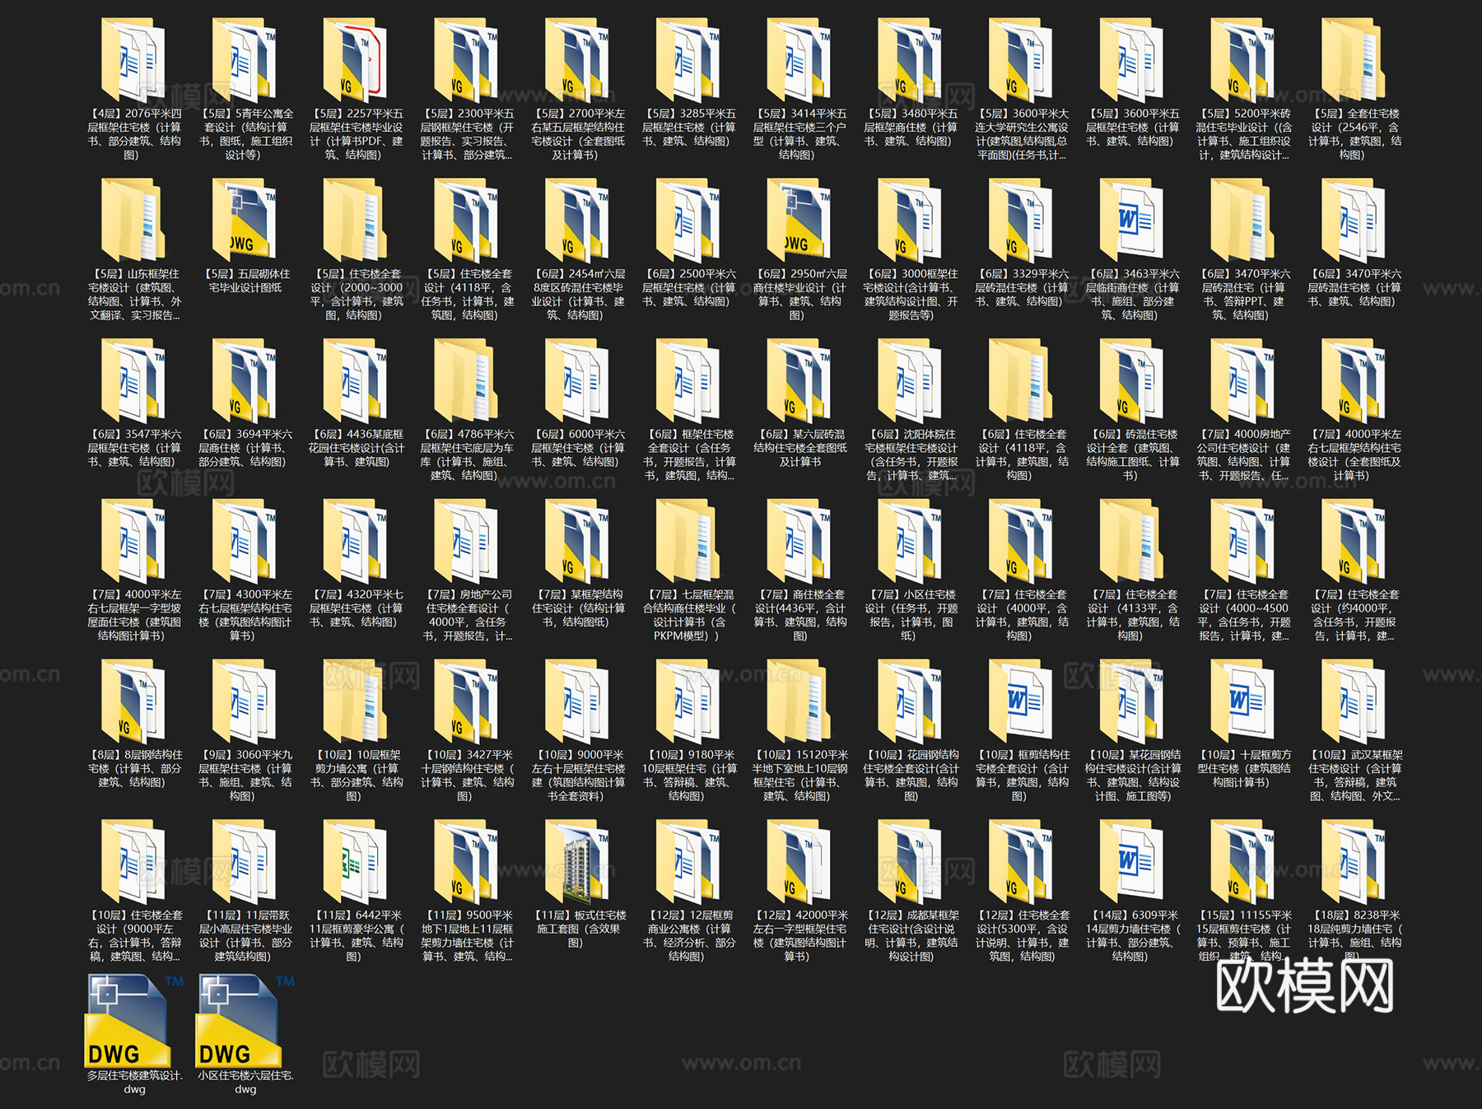
Task: Click the label 【6层】6000平米六层框架住宅楼
Action: pyautogui.click(x=578, y=448)
